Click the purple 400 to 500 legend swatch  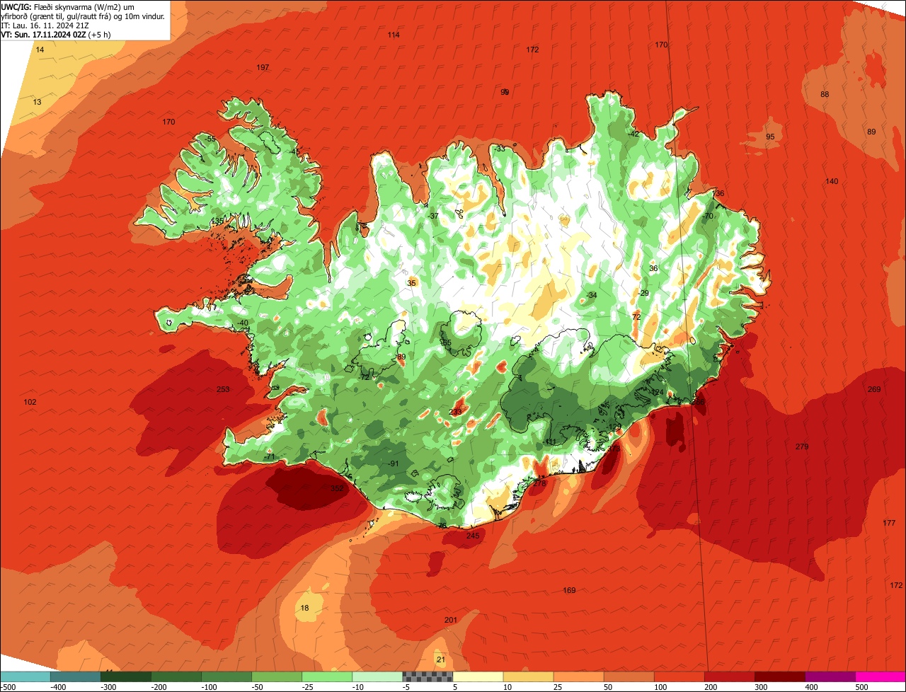830,676
